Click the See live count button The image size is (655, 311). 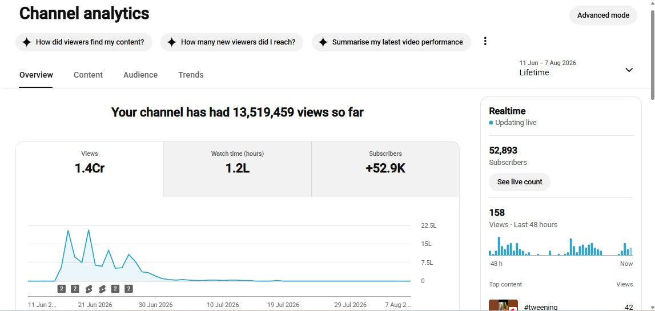tap(520, 182)
